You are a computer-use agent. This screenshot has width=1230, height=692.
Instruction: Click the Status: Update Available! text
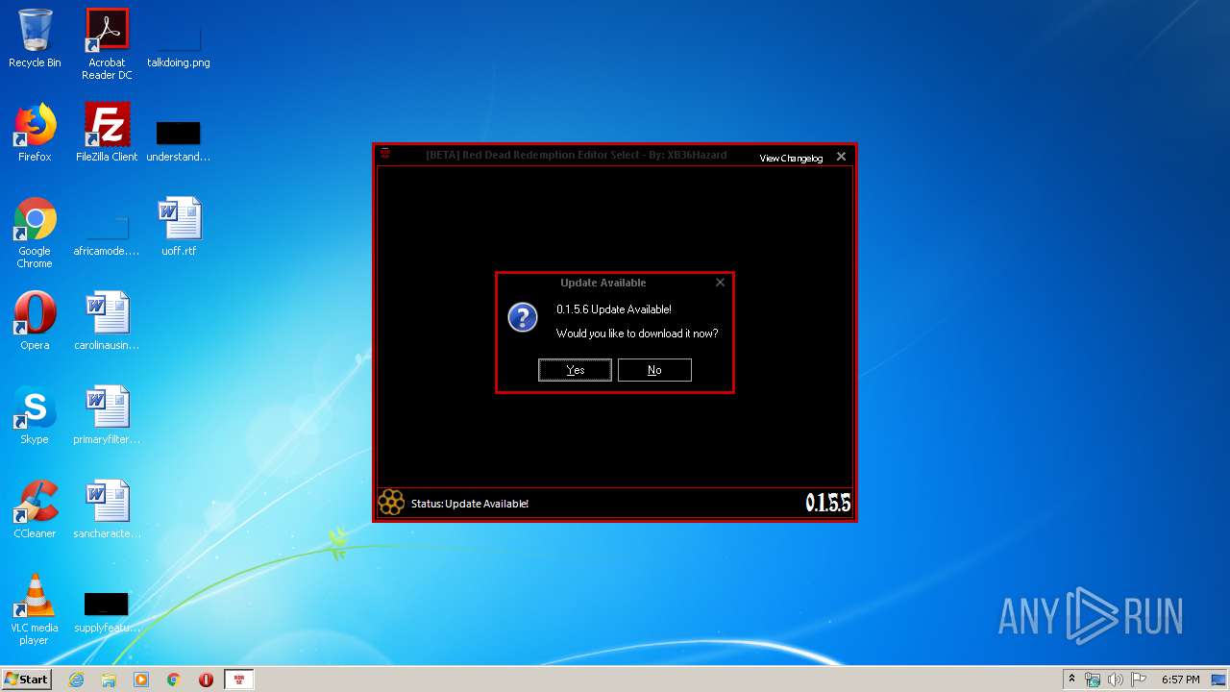470,504
